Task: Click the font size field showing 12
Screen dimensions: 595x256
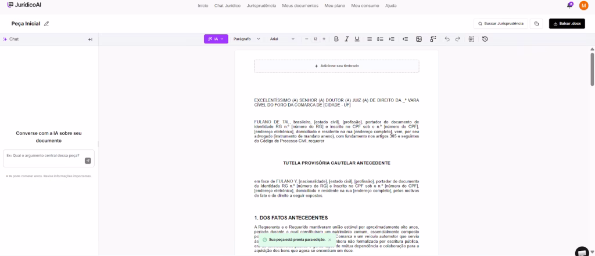Action: [315, 39]
